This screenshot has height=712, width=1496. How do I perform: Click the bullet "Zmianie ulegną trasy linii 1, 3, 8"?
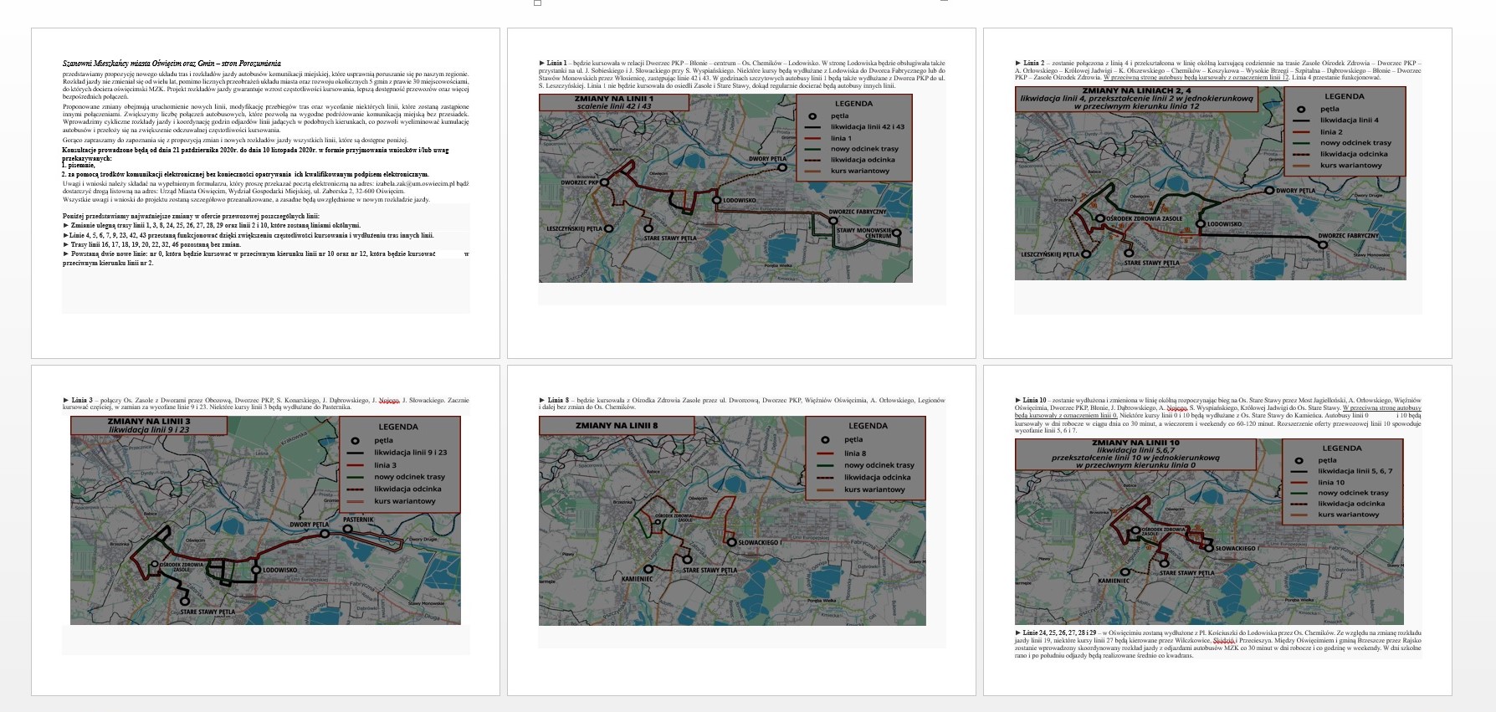click(212, 225)
